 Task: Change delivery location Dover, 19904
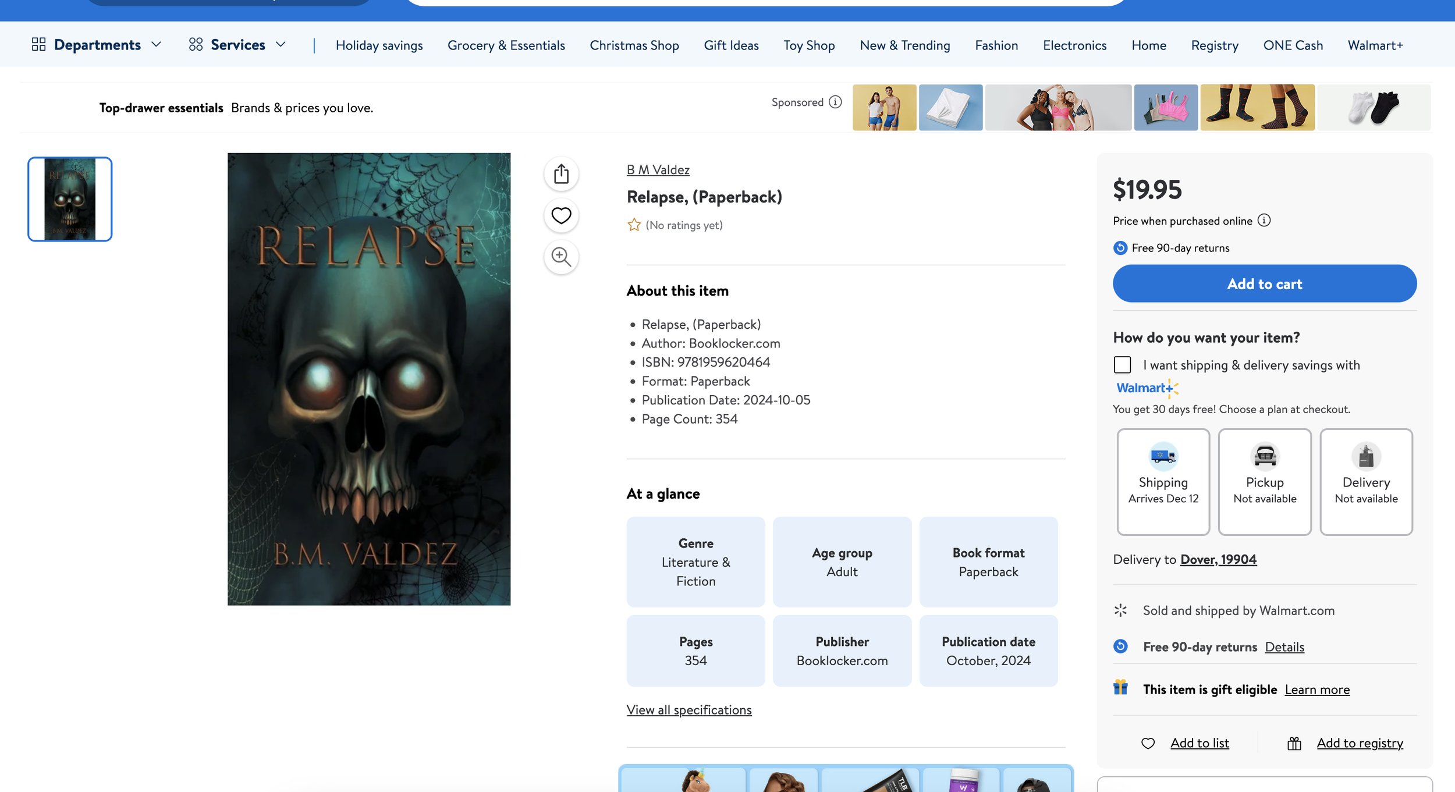[x=1218, y=559]
